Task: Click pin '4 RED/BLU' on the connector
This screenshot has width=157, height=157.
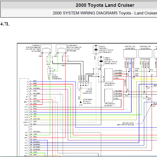Action: (35, 88)
